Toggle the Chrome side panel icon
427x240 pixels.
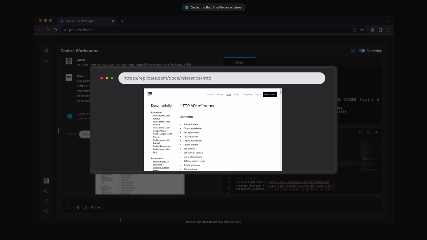(380, 30)
